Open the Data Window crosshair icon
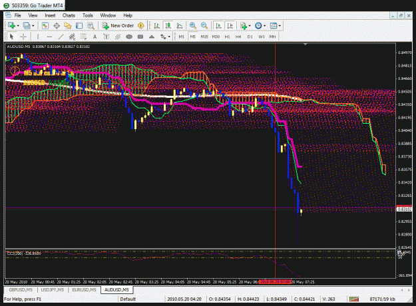 click(x=57, y=26)
